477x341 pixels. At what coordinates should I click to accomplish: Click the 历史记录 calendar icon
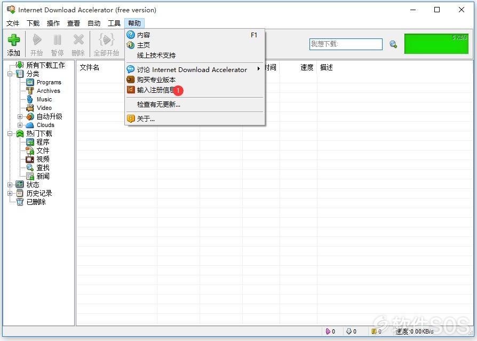pyautogui.click(x=20, y=193)
